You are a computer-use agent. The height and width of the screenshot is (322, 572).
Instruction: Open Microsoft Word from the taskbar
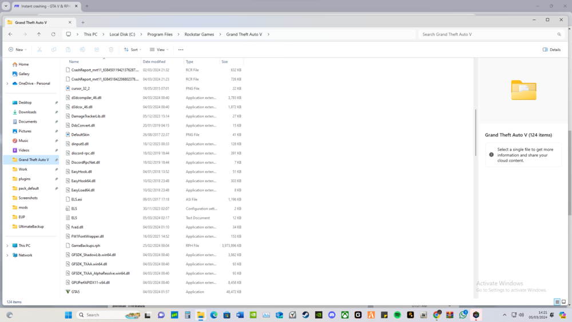(x=240, y=315)
